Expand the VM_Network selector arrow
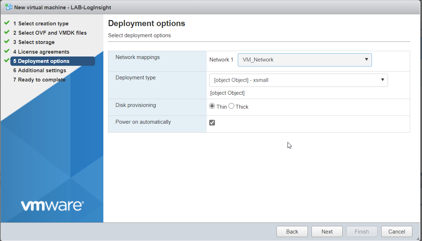Image resolution: width=422 pixels, height=241 pixels. click(366, 60)
